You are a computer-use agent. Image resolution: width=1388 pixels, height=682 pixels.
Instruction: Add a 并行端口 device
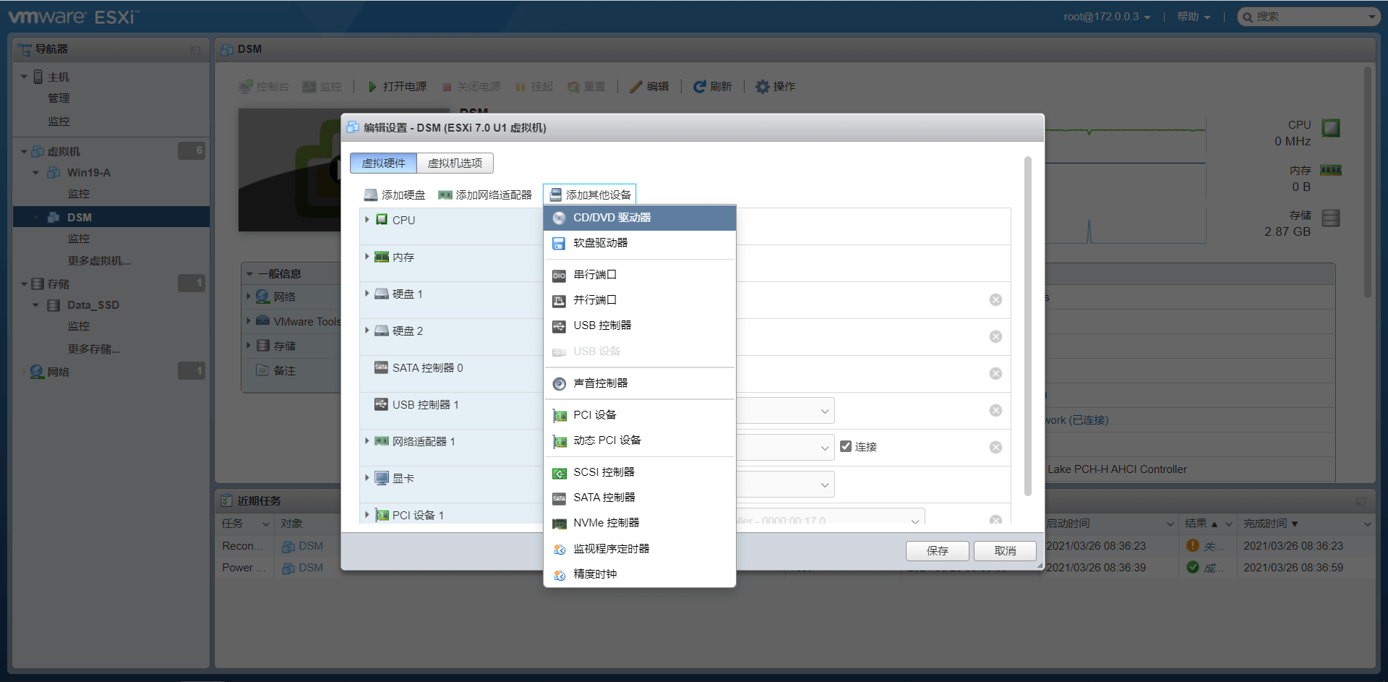pos(639,300)
